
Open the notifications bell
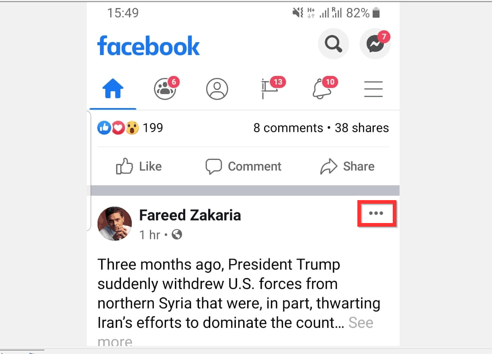pyautogui.click(x=322, y=89)
